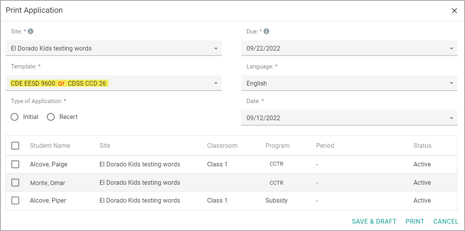The height and width of the screenshot is (231, 465).
Task: Open the Due date dropdown
Action: pos(349,48)
